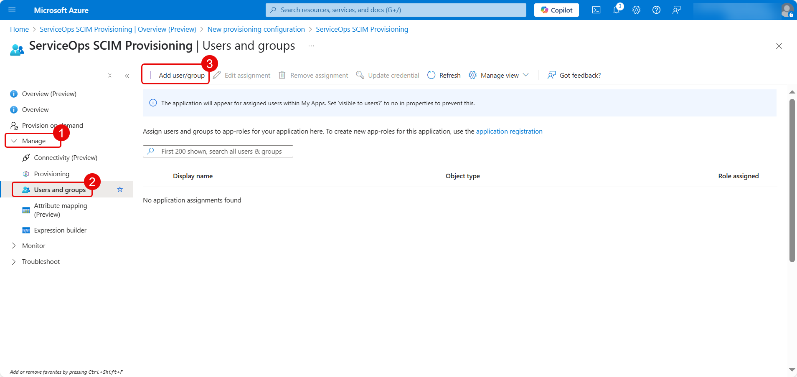The height and width of the screenshot is (377, 797).
Task: Refresh the assignments list
Action: tap(444, 75)
